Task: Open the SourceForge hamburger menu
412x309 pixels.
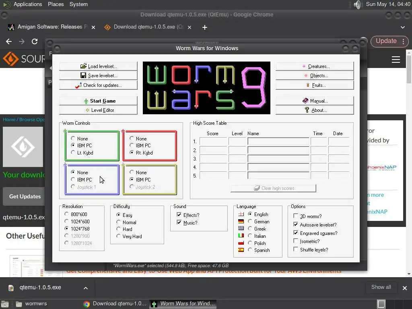Action: (x=396, y=60)
